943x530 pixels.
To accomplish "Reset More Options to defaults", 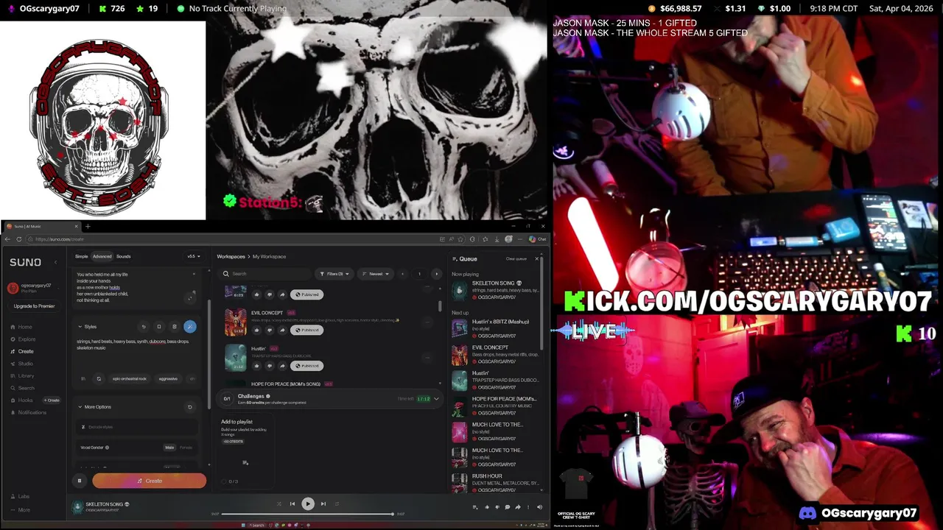I will tap(190, 407).
